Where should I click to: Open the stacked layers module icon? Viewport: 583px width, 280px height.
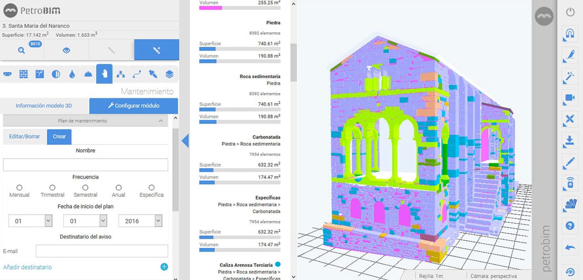pos(169,74)
